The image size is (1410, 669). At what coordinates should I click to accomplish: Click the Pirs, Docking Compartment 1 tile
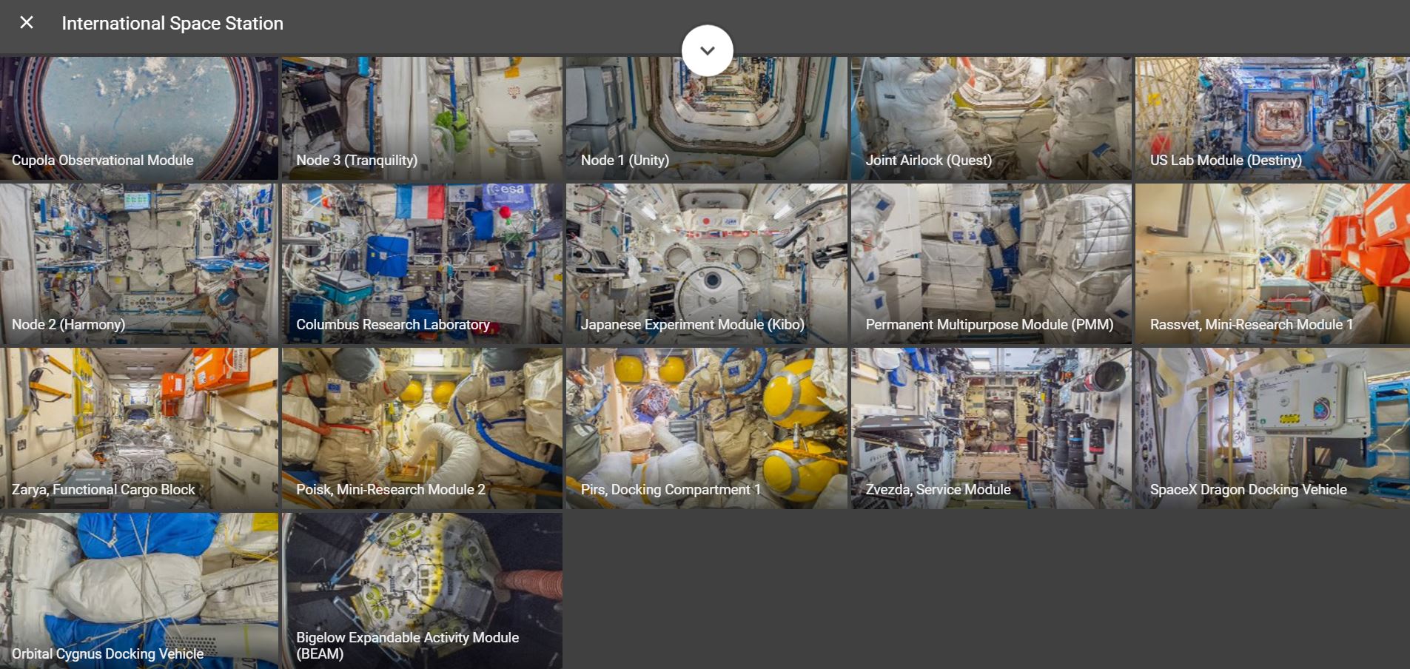tap(706, 428)
